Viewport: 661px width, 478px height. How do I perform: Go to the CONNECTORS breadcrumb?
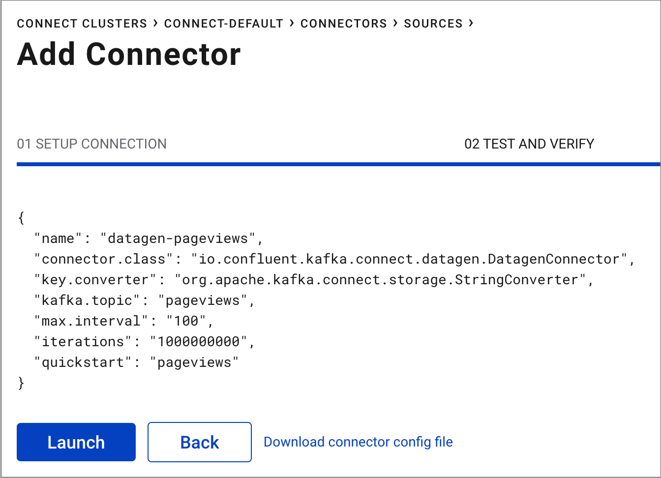click(x=343, y=23)
